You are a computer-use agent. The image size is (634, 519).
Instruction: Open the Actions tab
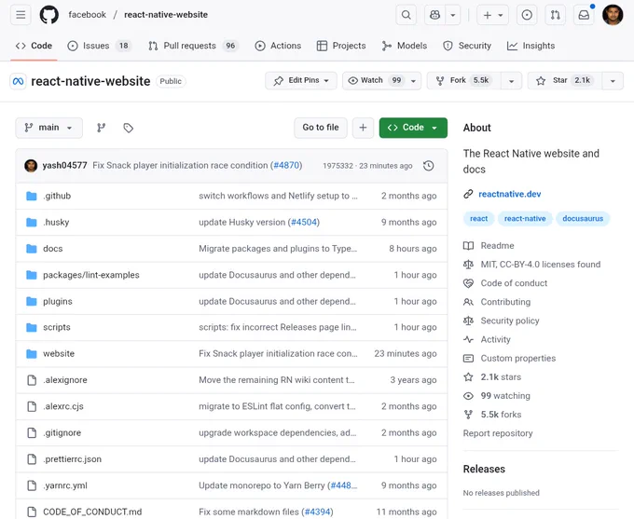click(x=278, y=46)
